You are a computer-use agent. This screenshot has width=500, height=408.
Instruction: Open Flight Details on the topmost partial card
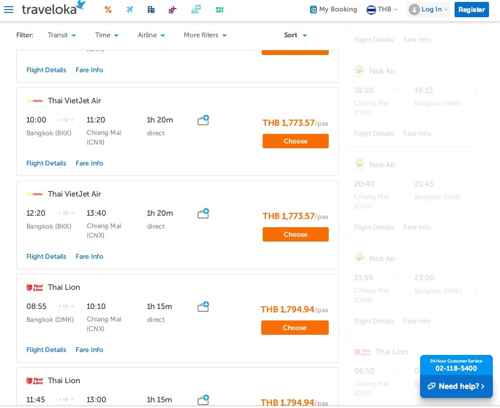[46, 70]
